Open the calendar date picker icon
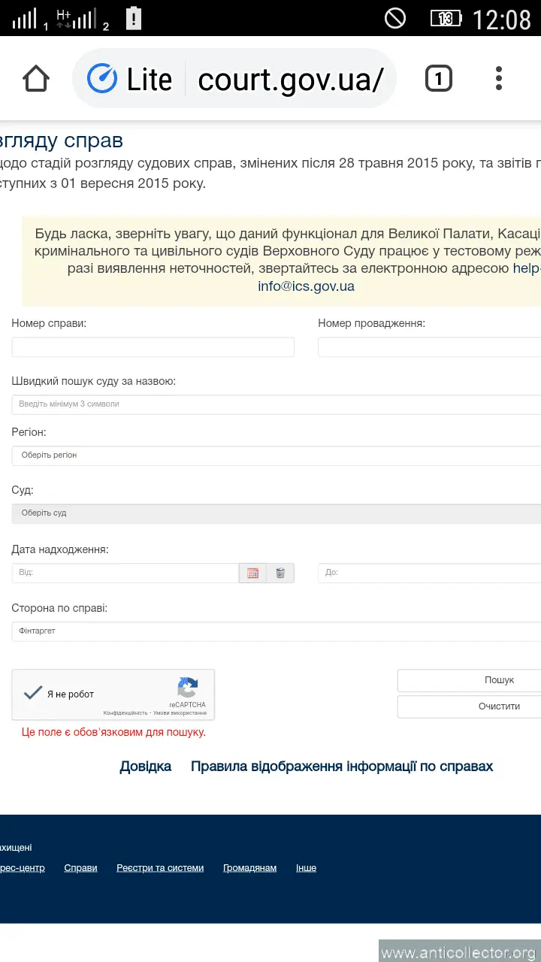Viewport: 541px width, 962px height. coord(252,572)
